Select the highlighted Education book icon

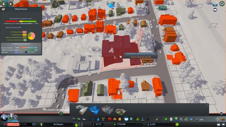click(x=126, y=119)
